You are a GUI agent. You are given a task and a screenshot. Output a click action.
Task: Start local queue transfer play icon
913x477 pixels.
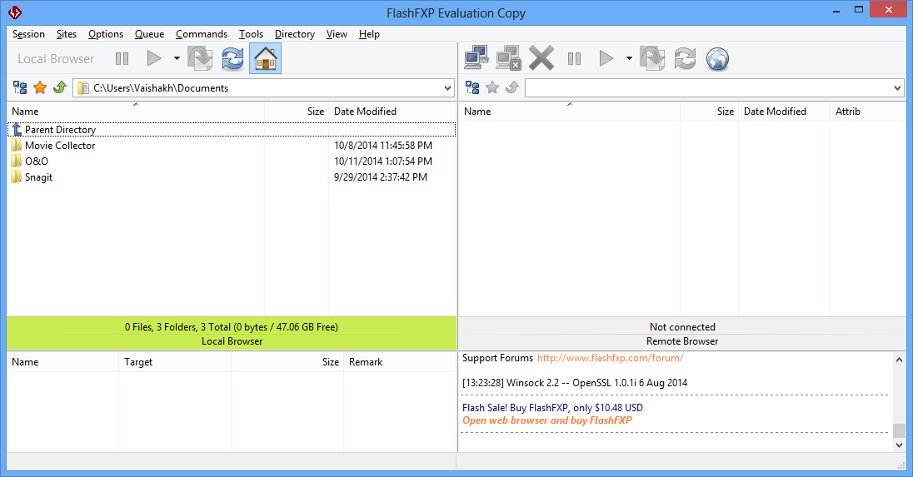pos(154,59)
